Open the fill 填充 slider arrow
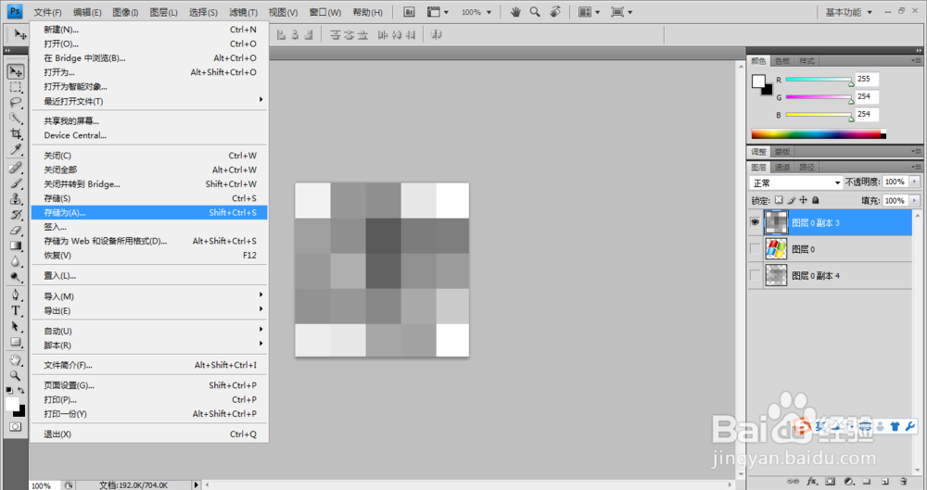The image size is (927, 490). [915, 201]
